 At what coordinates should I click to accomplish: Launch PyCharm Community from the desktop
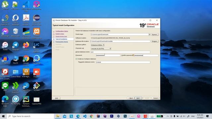pyautogui.click(x=26, y=101)
